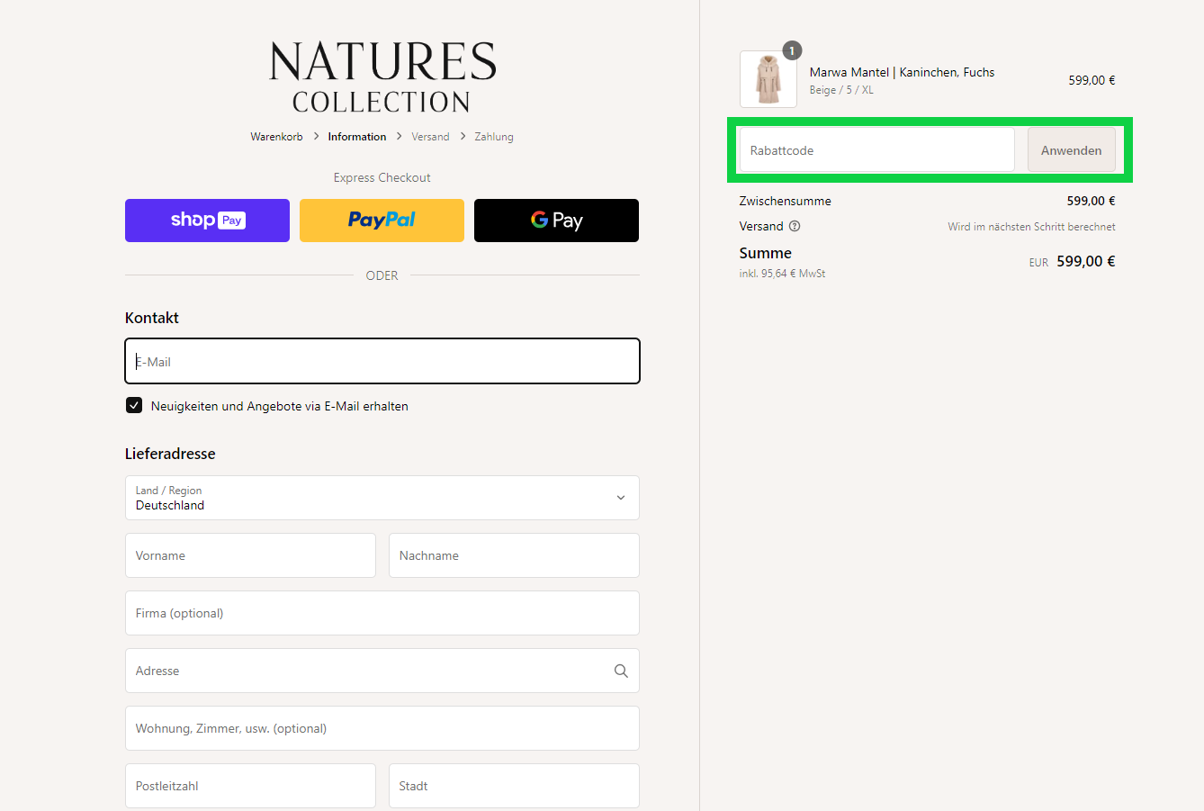Go back to Warenkorb breadcrumb
This screenshot has width=1204, height=811.
276,137
